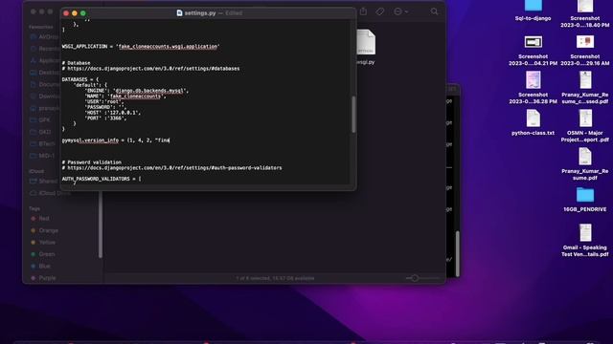Viewport: 613px width, 344px height.
Task: Adjust the Finder icon size slider
Action: [415, 278]
